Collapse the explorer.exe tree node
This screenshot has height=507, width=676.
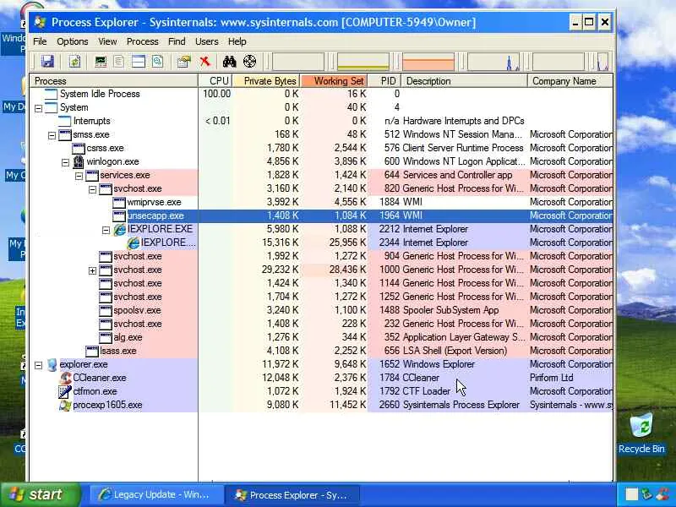pos(38,366)
